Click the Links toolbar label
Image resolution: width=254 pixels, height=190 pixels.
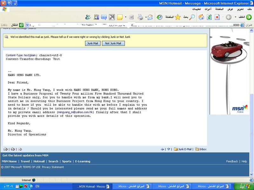click(x=4, y=25)
